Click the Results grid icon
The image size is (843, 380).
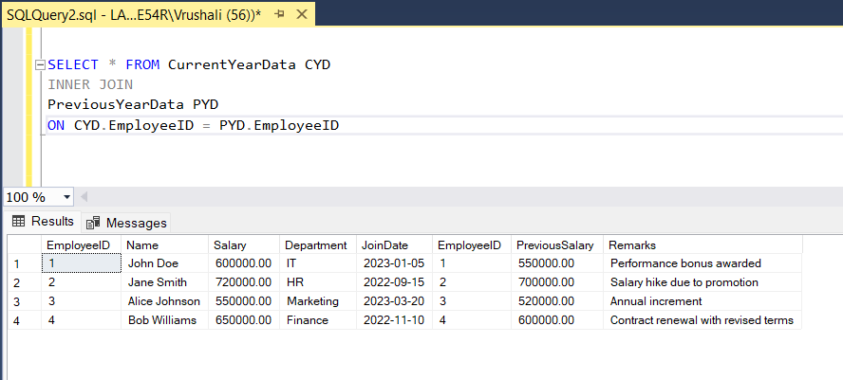[18, 222]
